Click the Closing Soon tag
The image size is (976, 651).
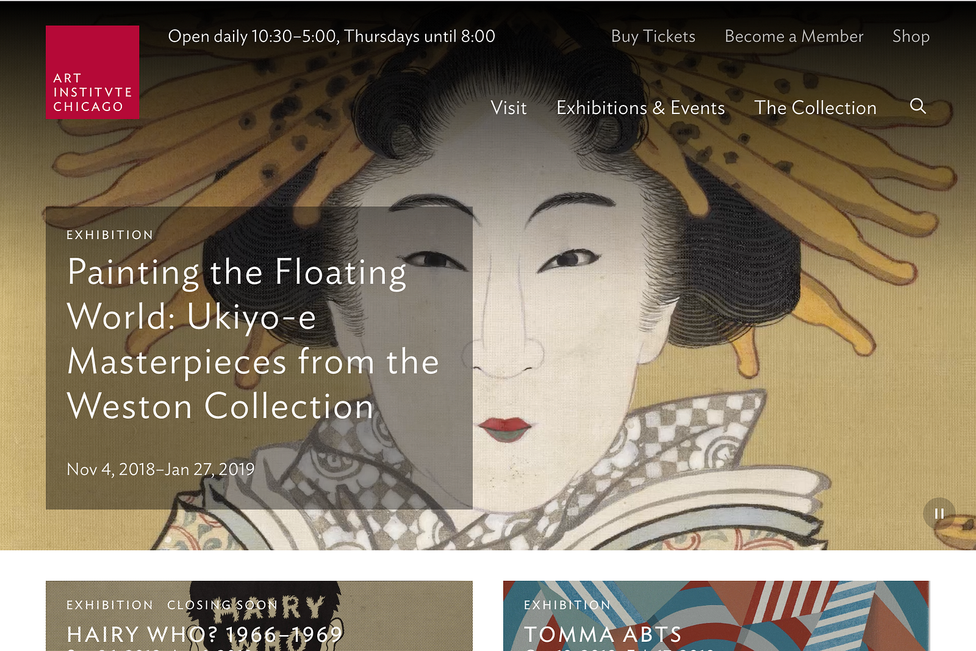[x=222, y=605]
